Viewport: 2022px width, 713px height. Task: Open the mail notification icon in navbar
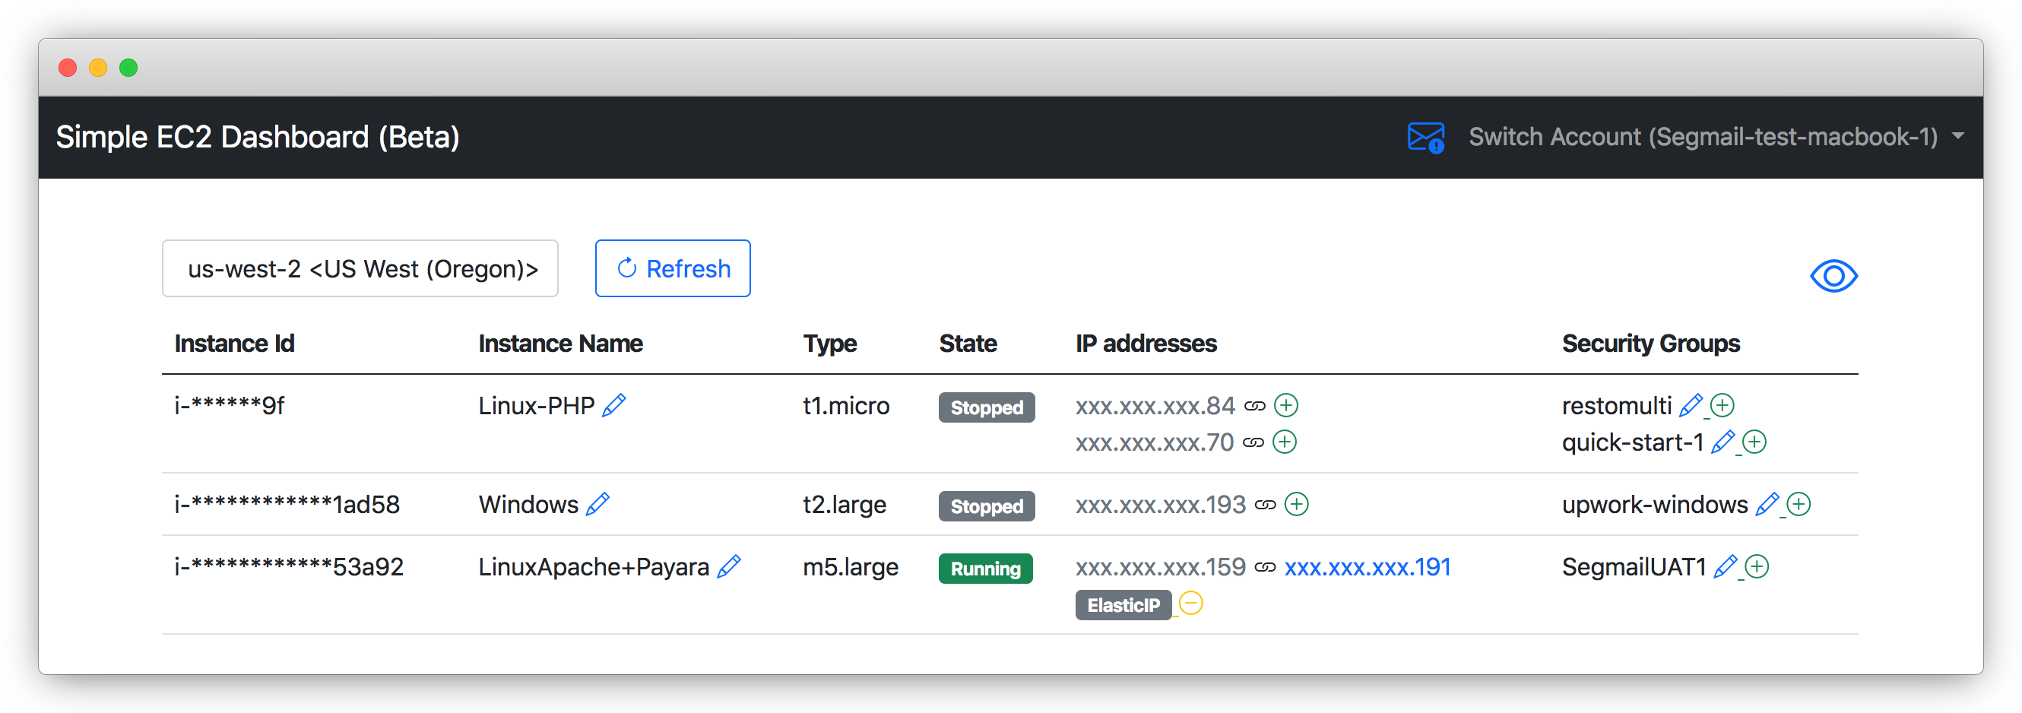coord(1425,138)
